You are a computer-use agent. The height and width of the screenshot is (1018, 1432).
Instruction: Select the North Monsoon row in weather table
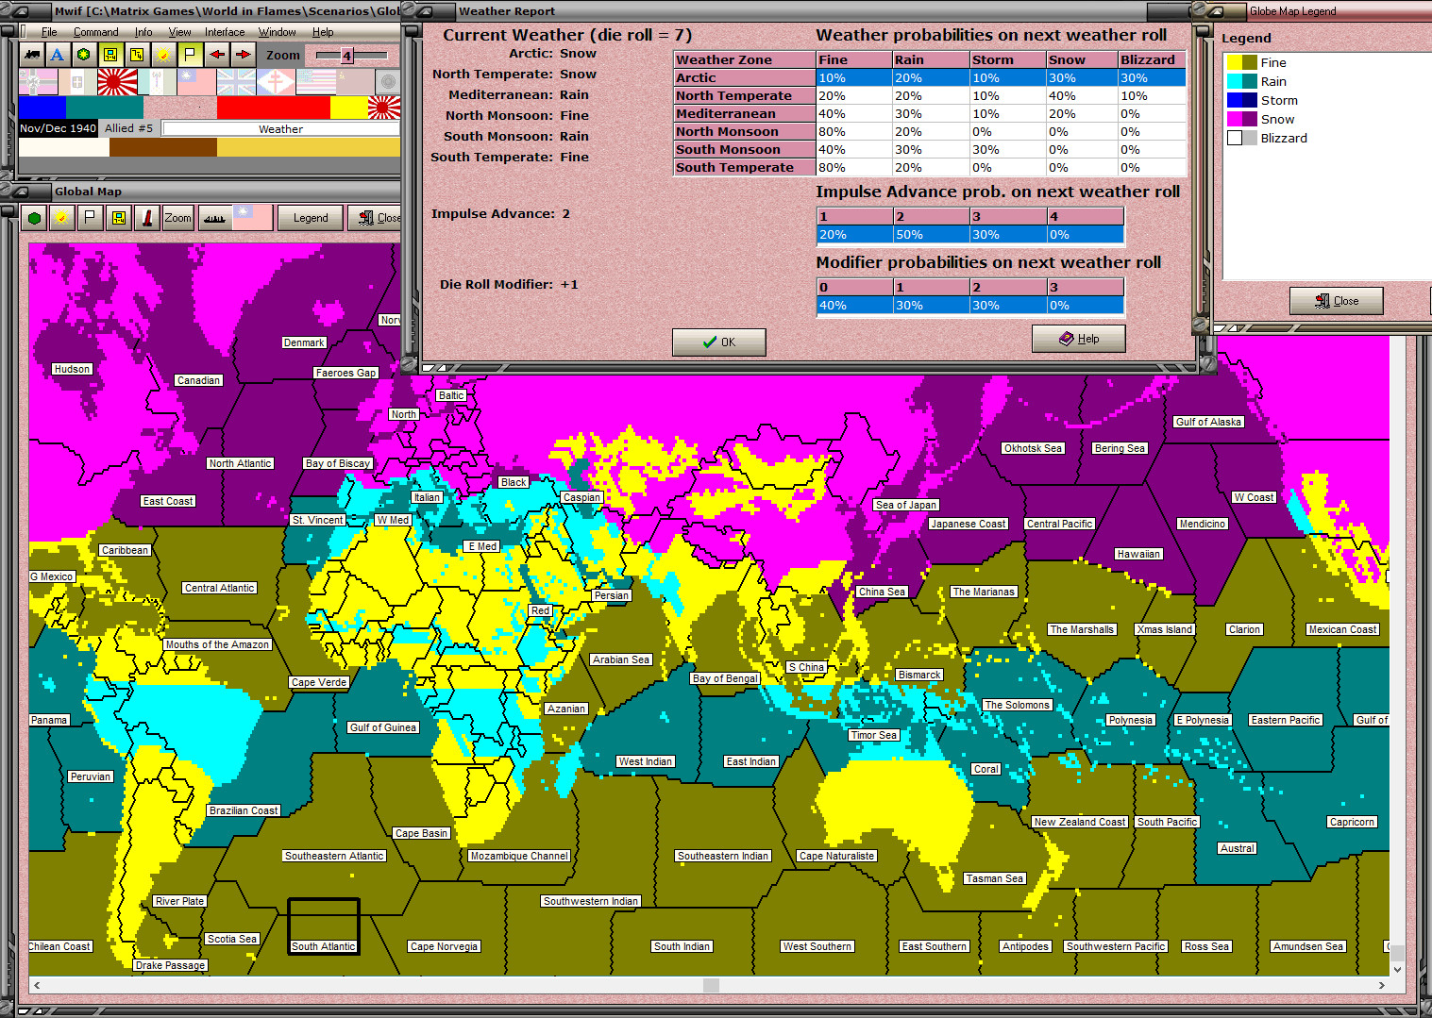click(930, 132)
